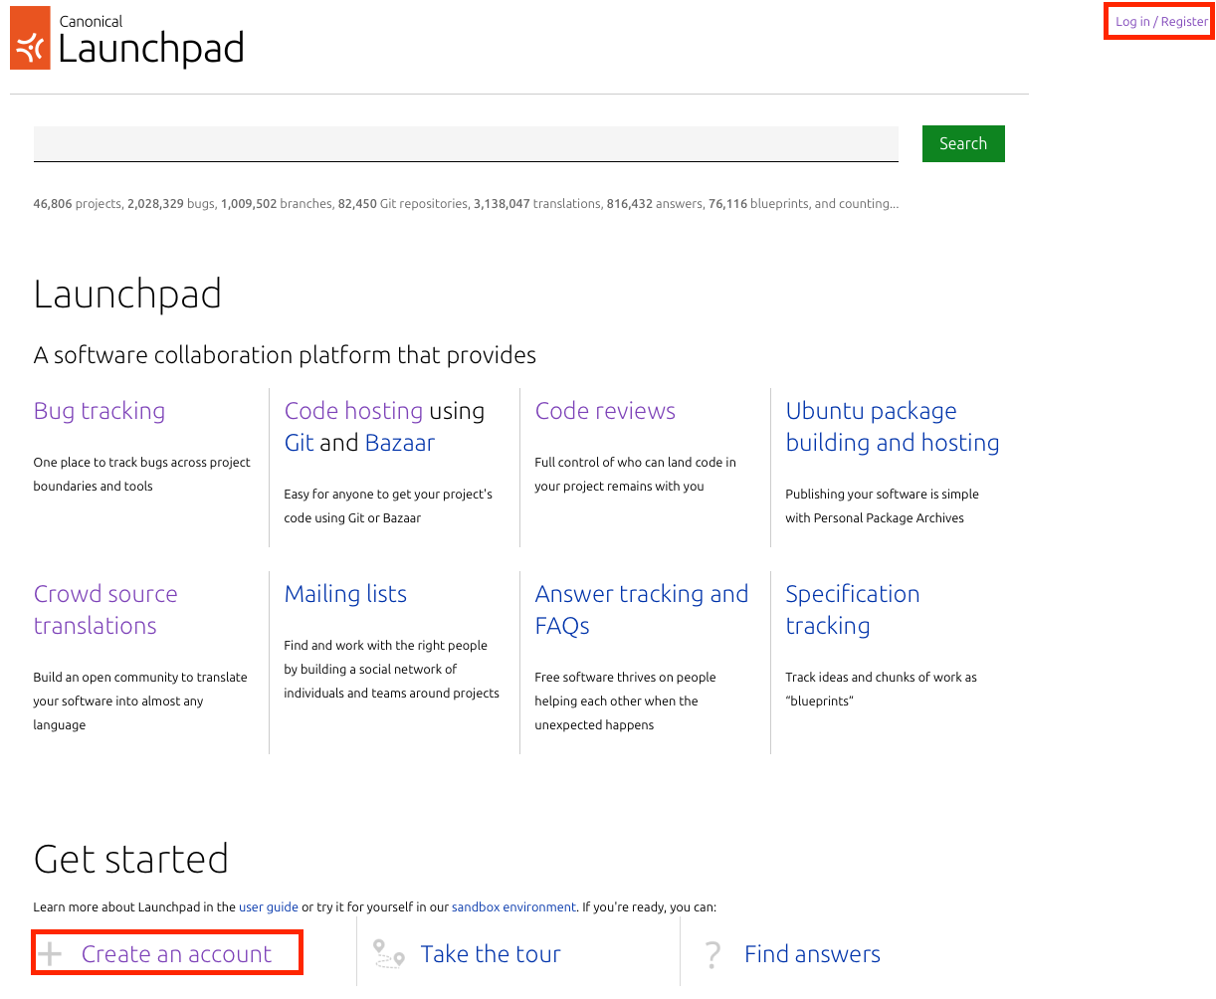Click the '816,432 answers' statistic text
The width and height of the screenshot is (1216, 999).
click(x=655, y=204)
